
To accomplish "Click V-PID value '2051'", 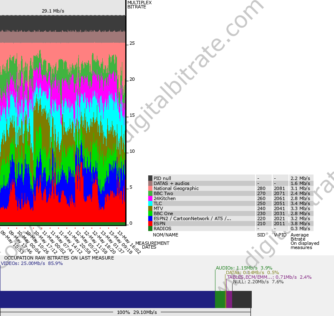I will point(279,203).
